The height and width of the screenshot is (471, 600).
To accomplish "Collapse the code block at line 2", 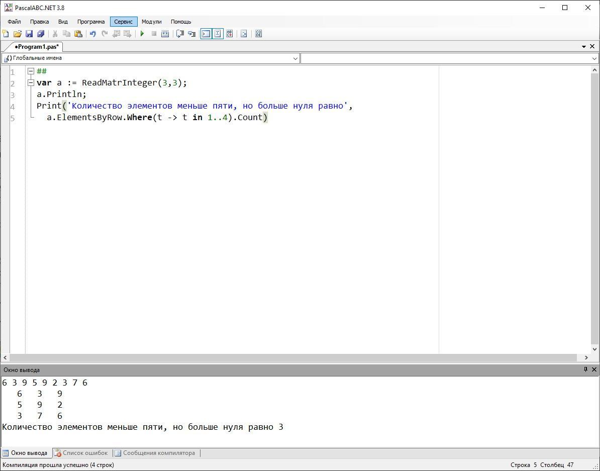I will [31, 83].
